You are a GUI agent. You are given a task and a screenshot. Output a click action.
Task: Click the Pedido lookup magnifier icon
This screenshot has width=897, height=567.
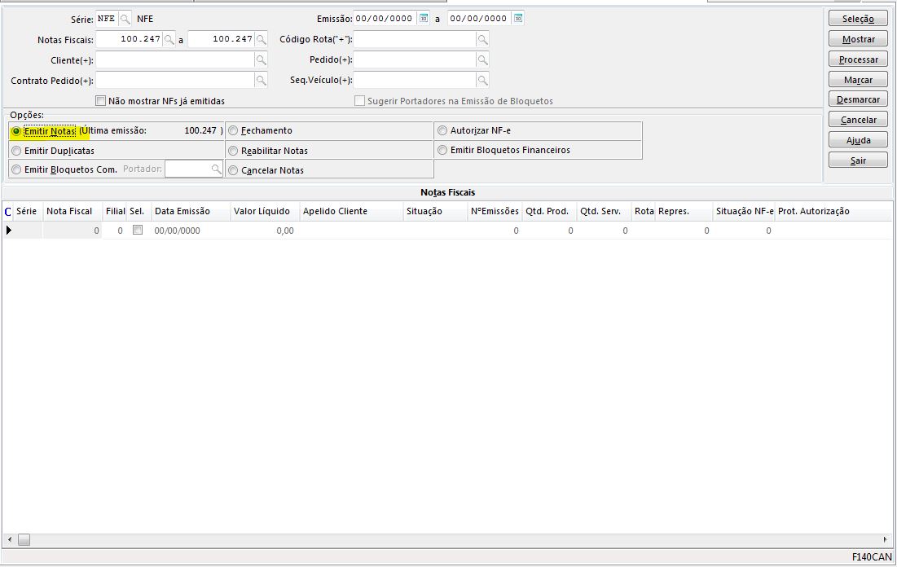pos(482,60)
